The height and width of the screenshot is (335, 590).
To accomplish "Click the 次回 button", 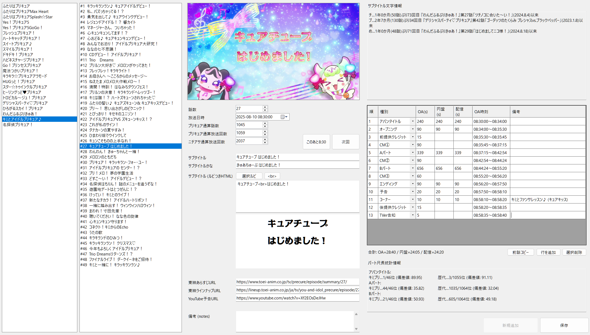I will (345, 142).
